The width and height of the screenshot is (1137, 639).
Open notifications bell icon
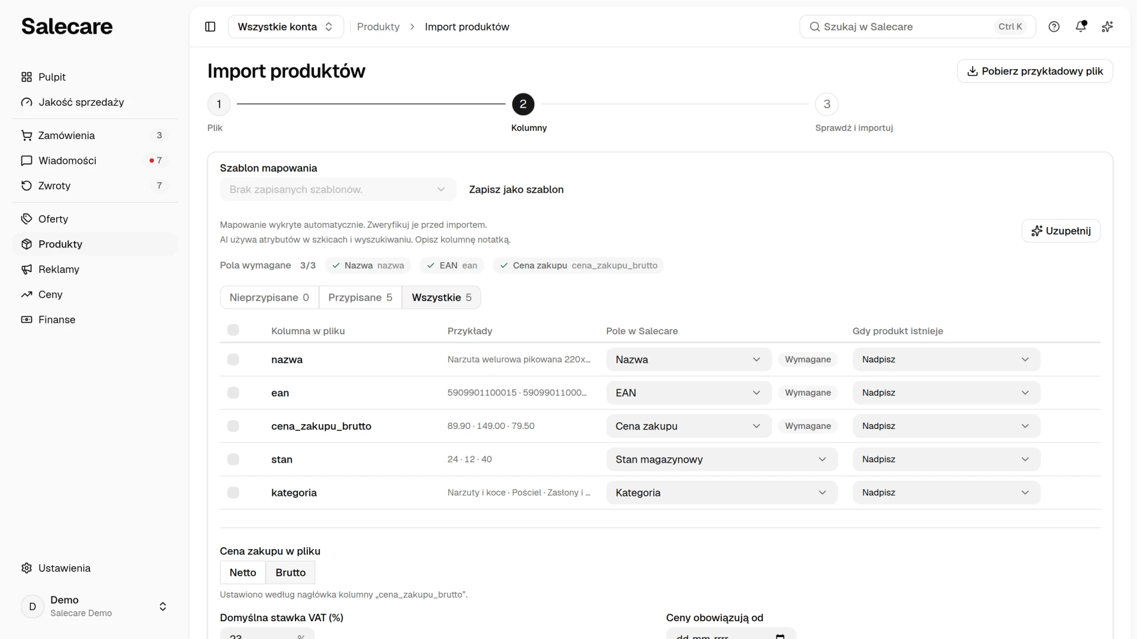click(1081, 27)
